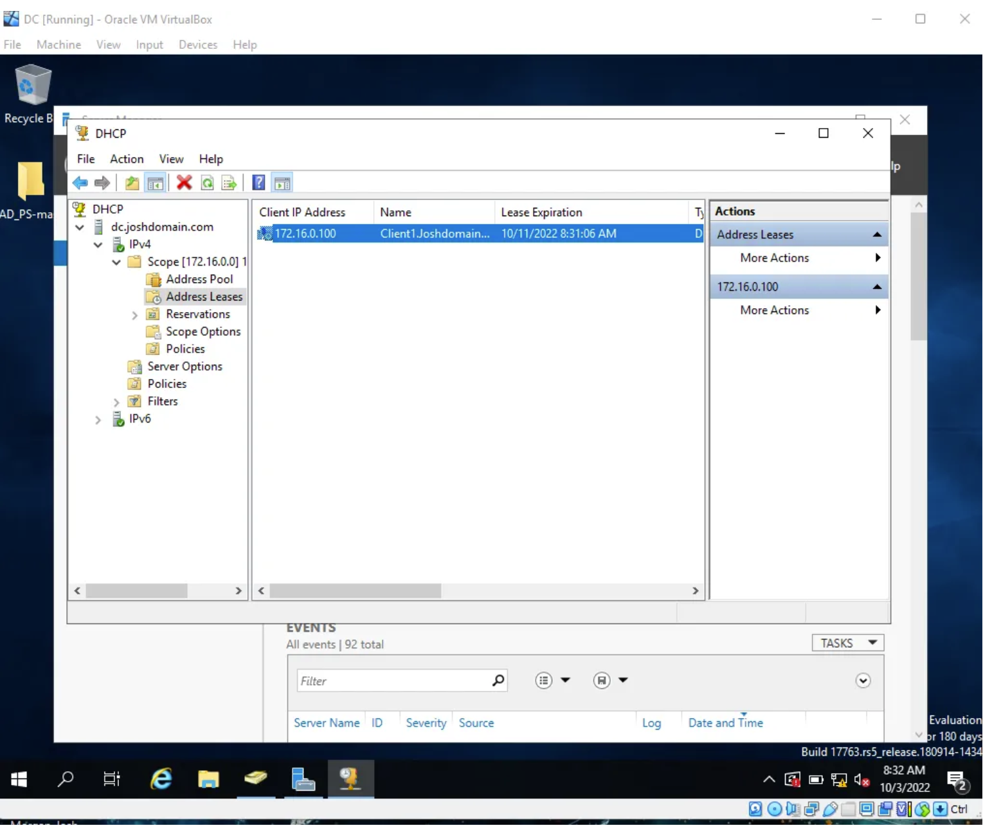Click the taskbar Search magnifier
Viewport: 983px width, 828px height.
66,780
